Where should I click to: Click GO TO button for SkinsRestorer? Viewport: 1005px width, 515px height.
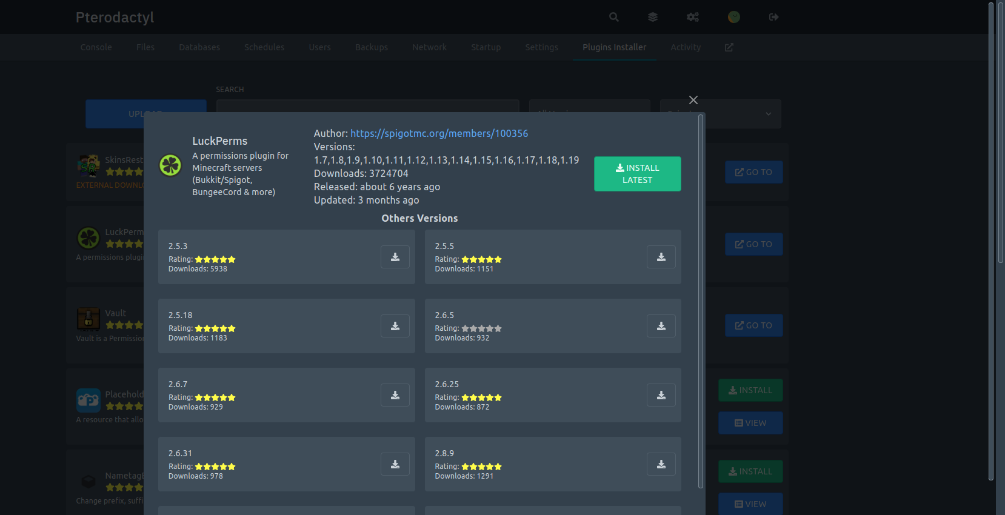pyautogui.click(x=753, y=172)
